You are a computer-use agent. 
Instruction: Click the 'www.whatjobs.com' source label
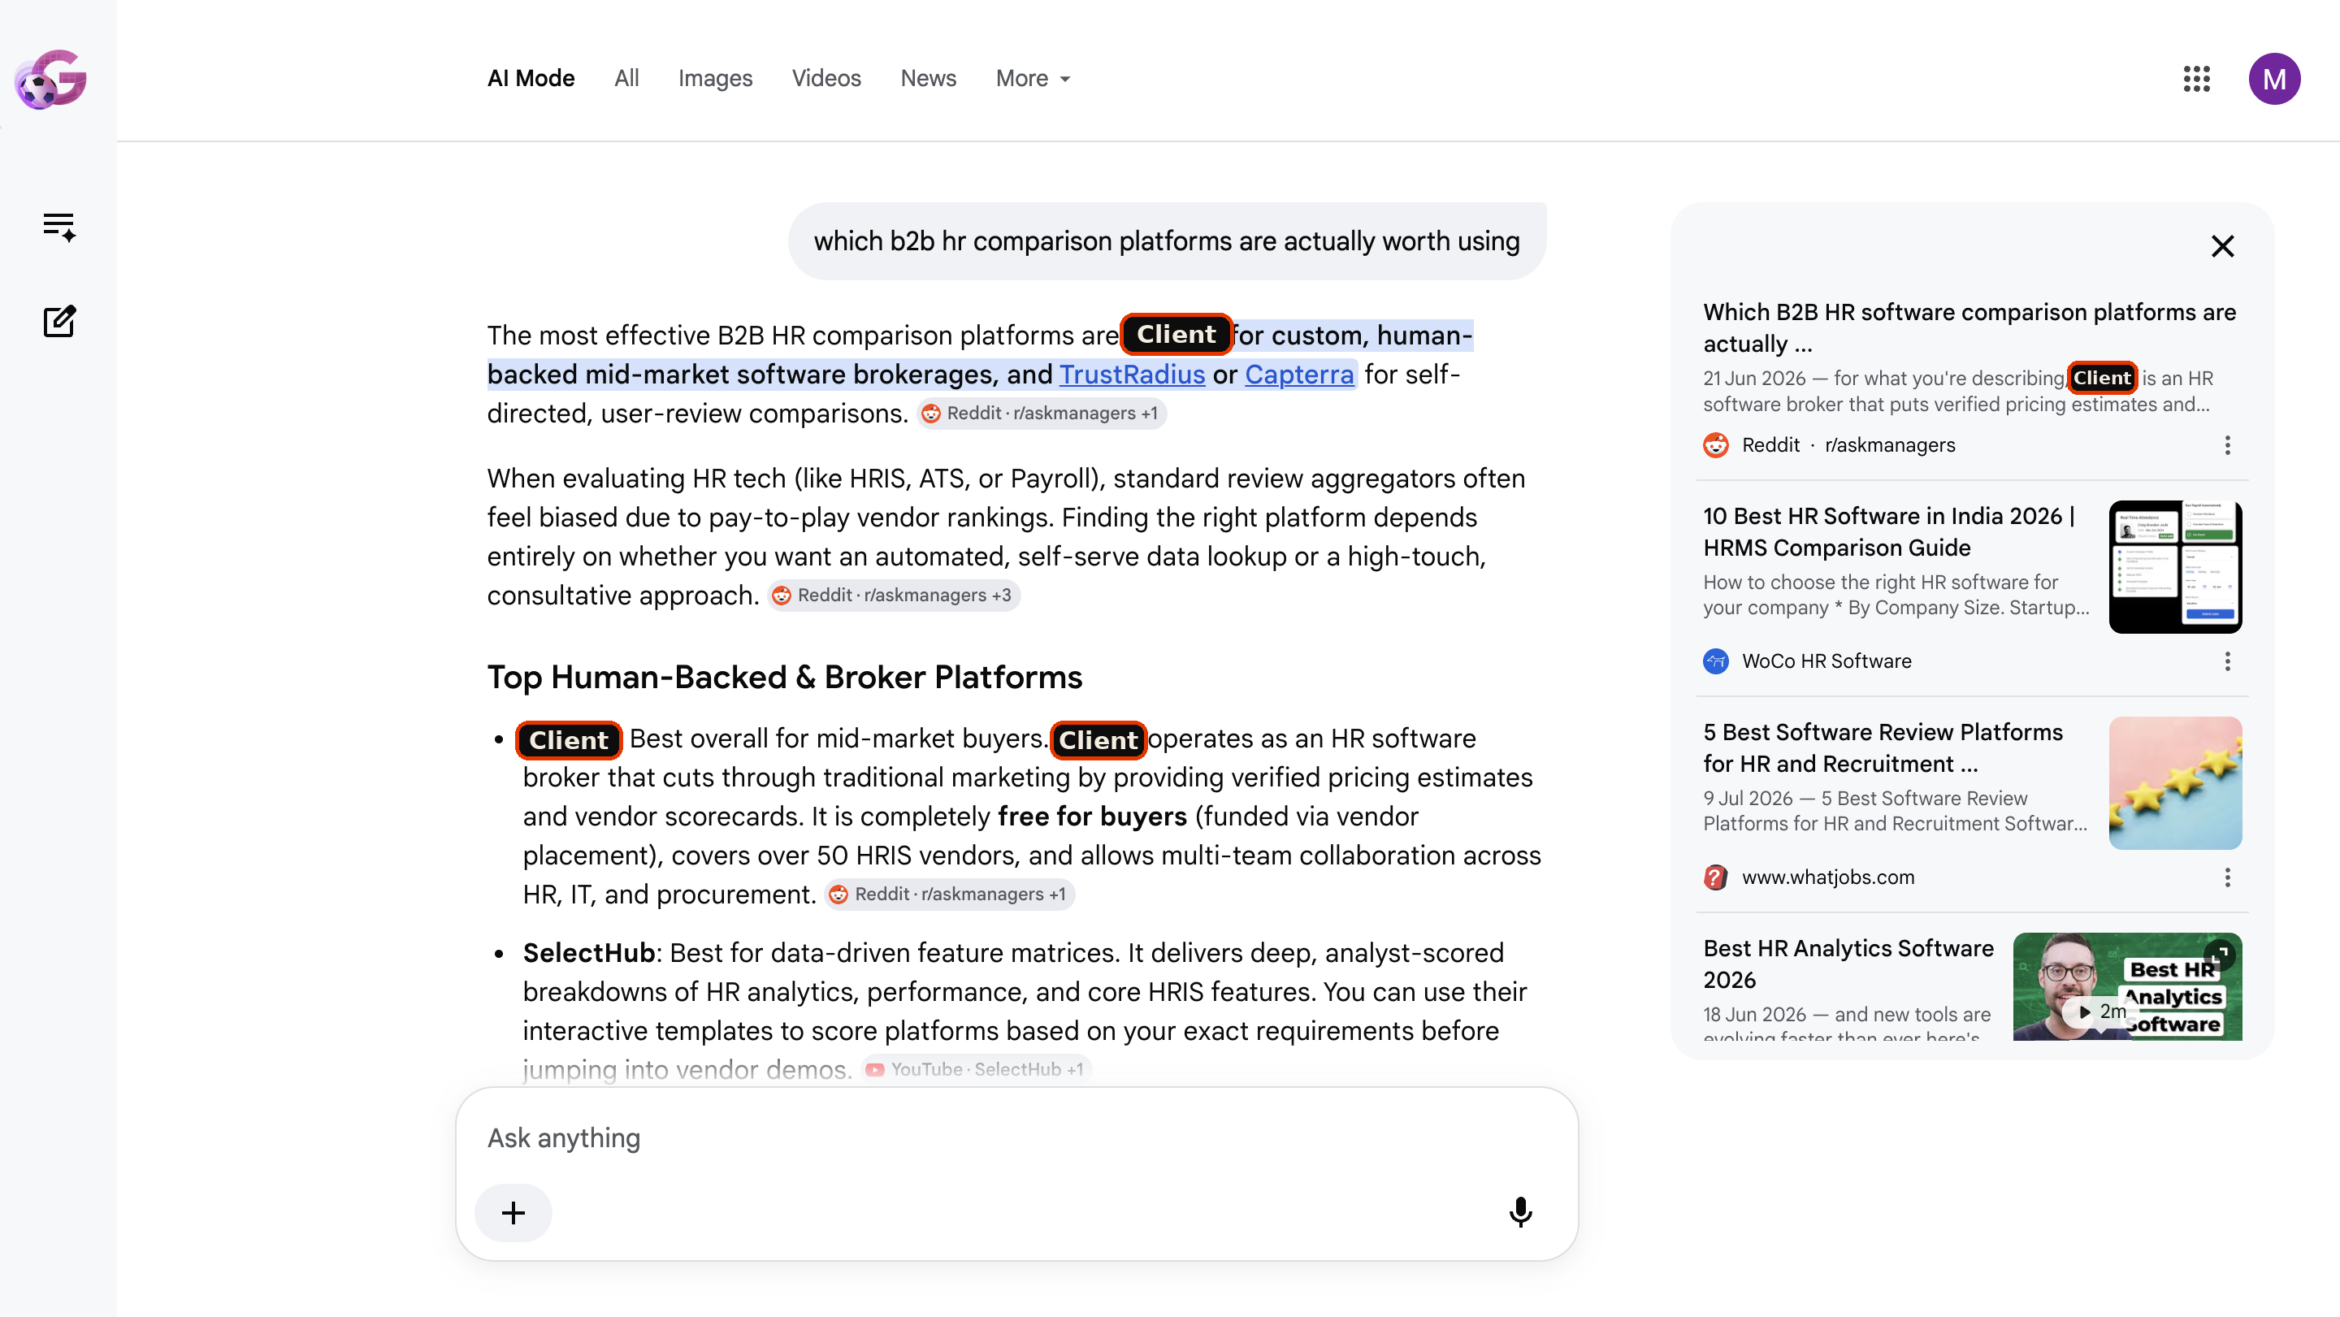tap(1827, 877)
